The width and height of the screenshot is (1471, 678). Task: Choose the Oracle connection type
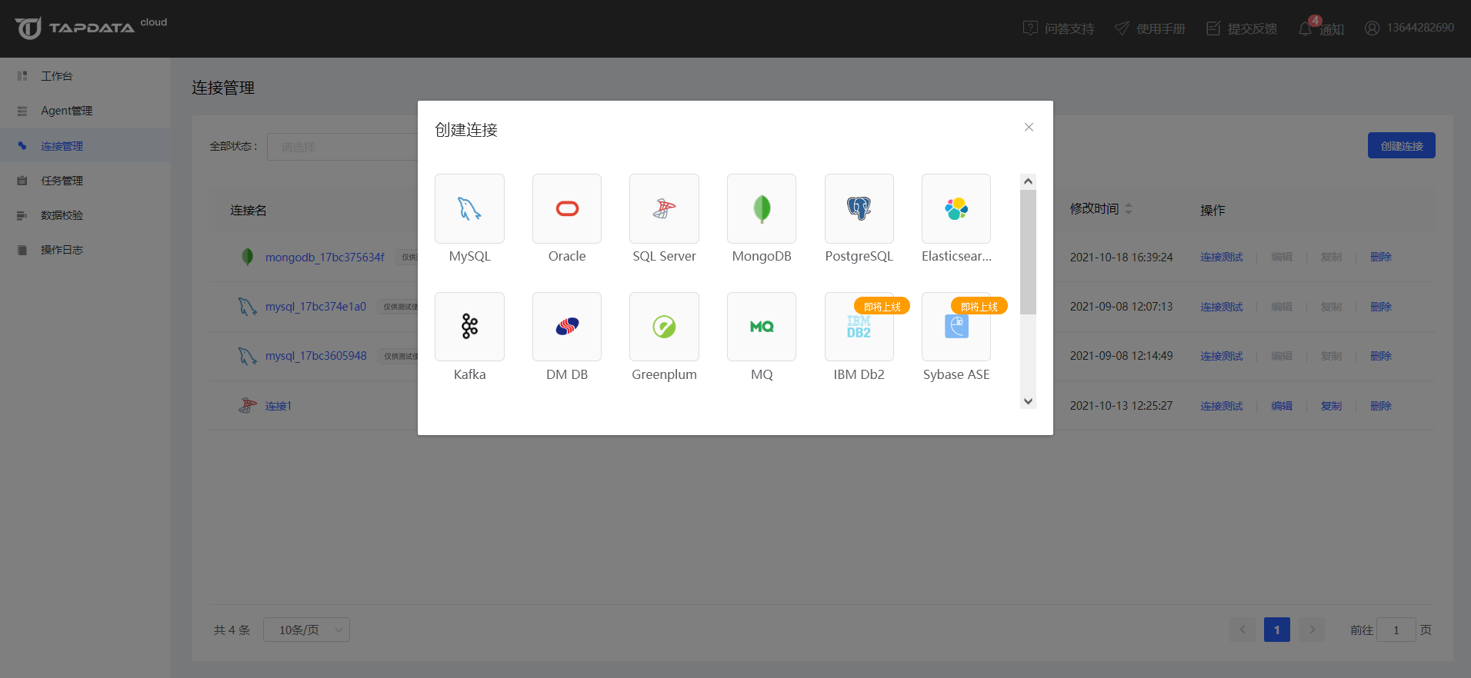click(567, 208)
